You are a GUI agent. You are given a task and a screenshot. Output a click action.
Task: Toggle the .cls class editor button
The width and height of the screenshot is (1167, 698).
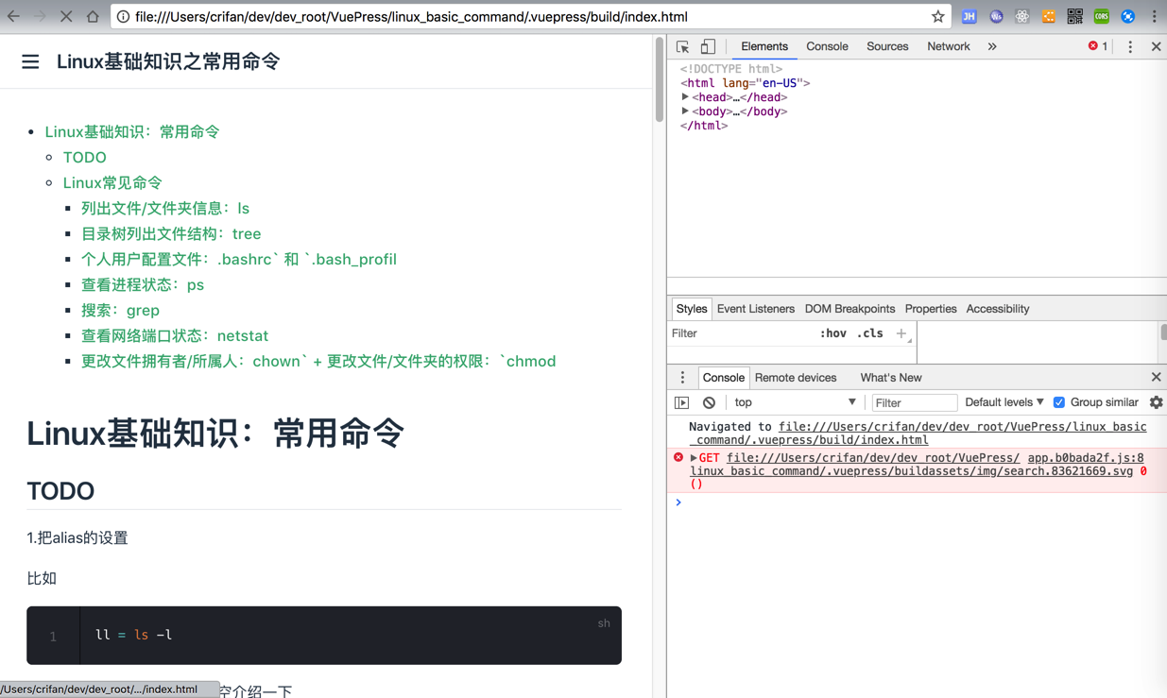(869, 333)
